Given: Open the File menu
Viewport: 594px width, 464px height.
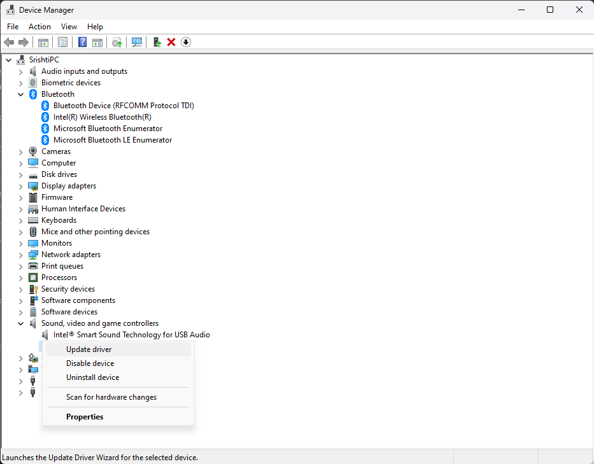Looking at the screenshot, I should pos(13,27).
